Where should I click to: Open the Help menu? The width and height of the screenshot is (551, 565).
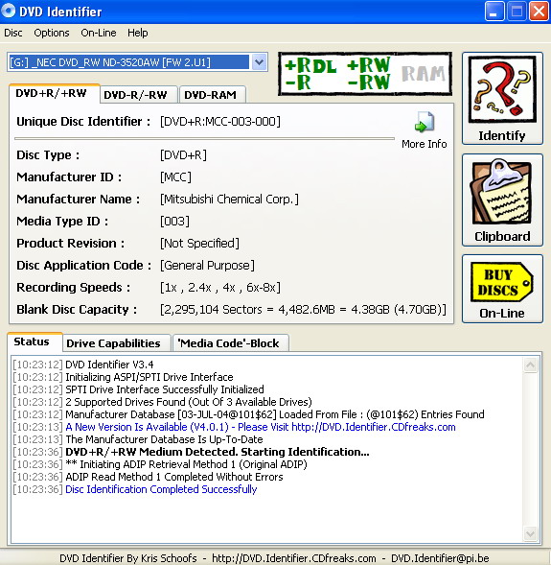[x=137, y=33]
